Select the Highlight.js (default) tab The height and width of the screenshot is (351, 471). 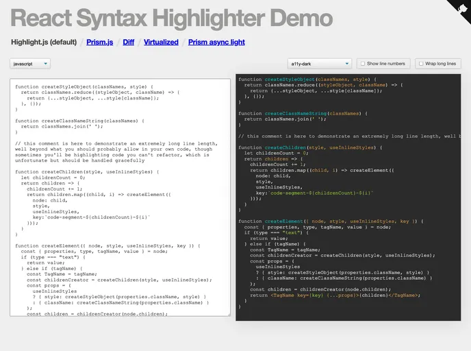point(43,43)
